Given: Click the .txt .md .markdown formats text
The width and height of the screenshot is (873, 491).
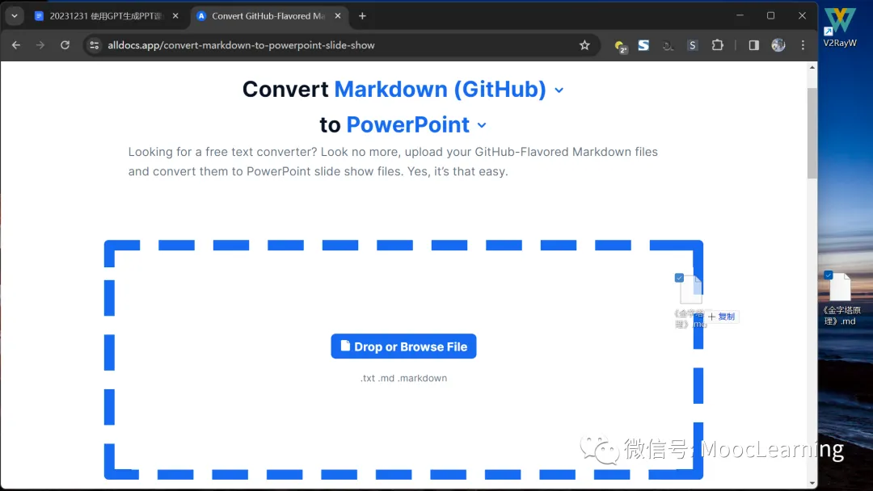Looking at the screenshot, I should (x=403, y=378).
